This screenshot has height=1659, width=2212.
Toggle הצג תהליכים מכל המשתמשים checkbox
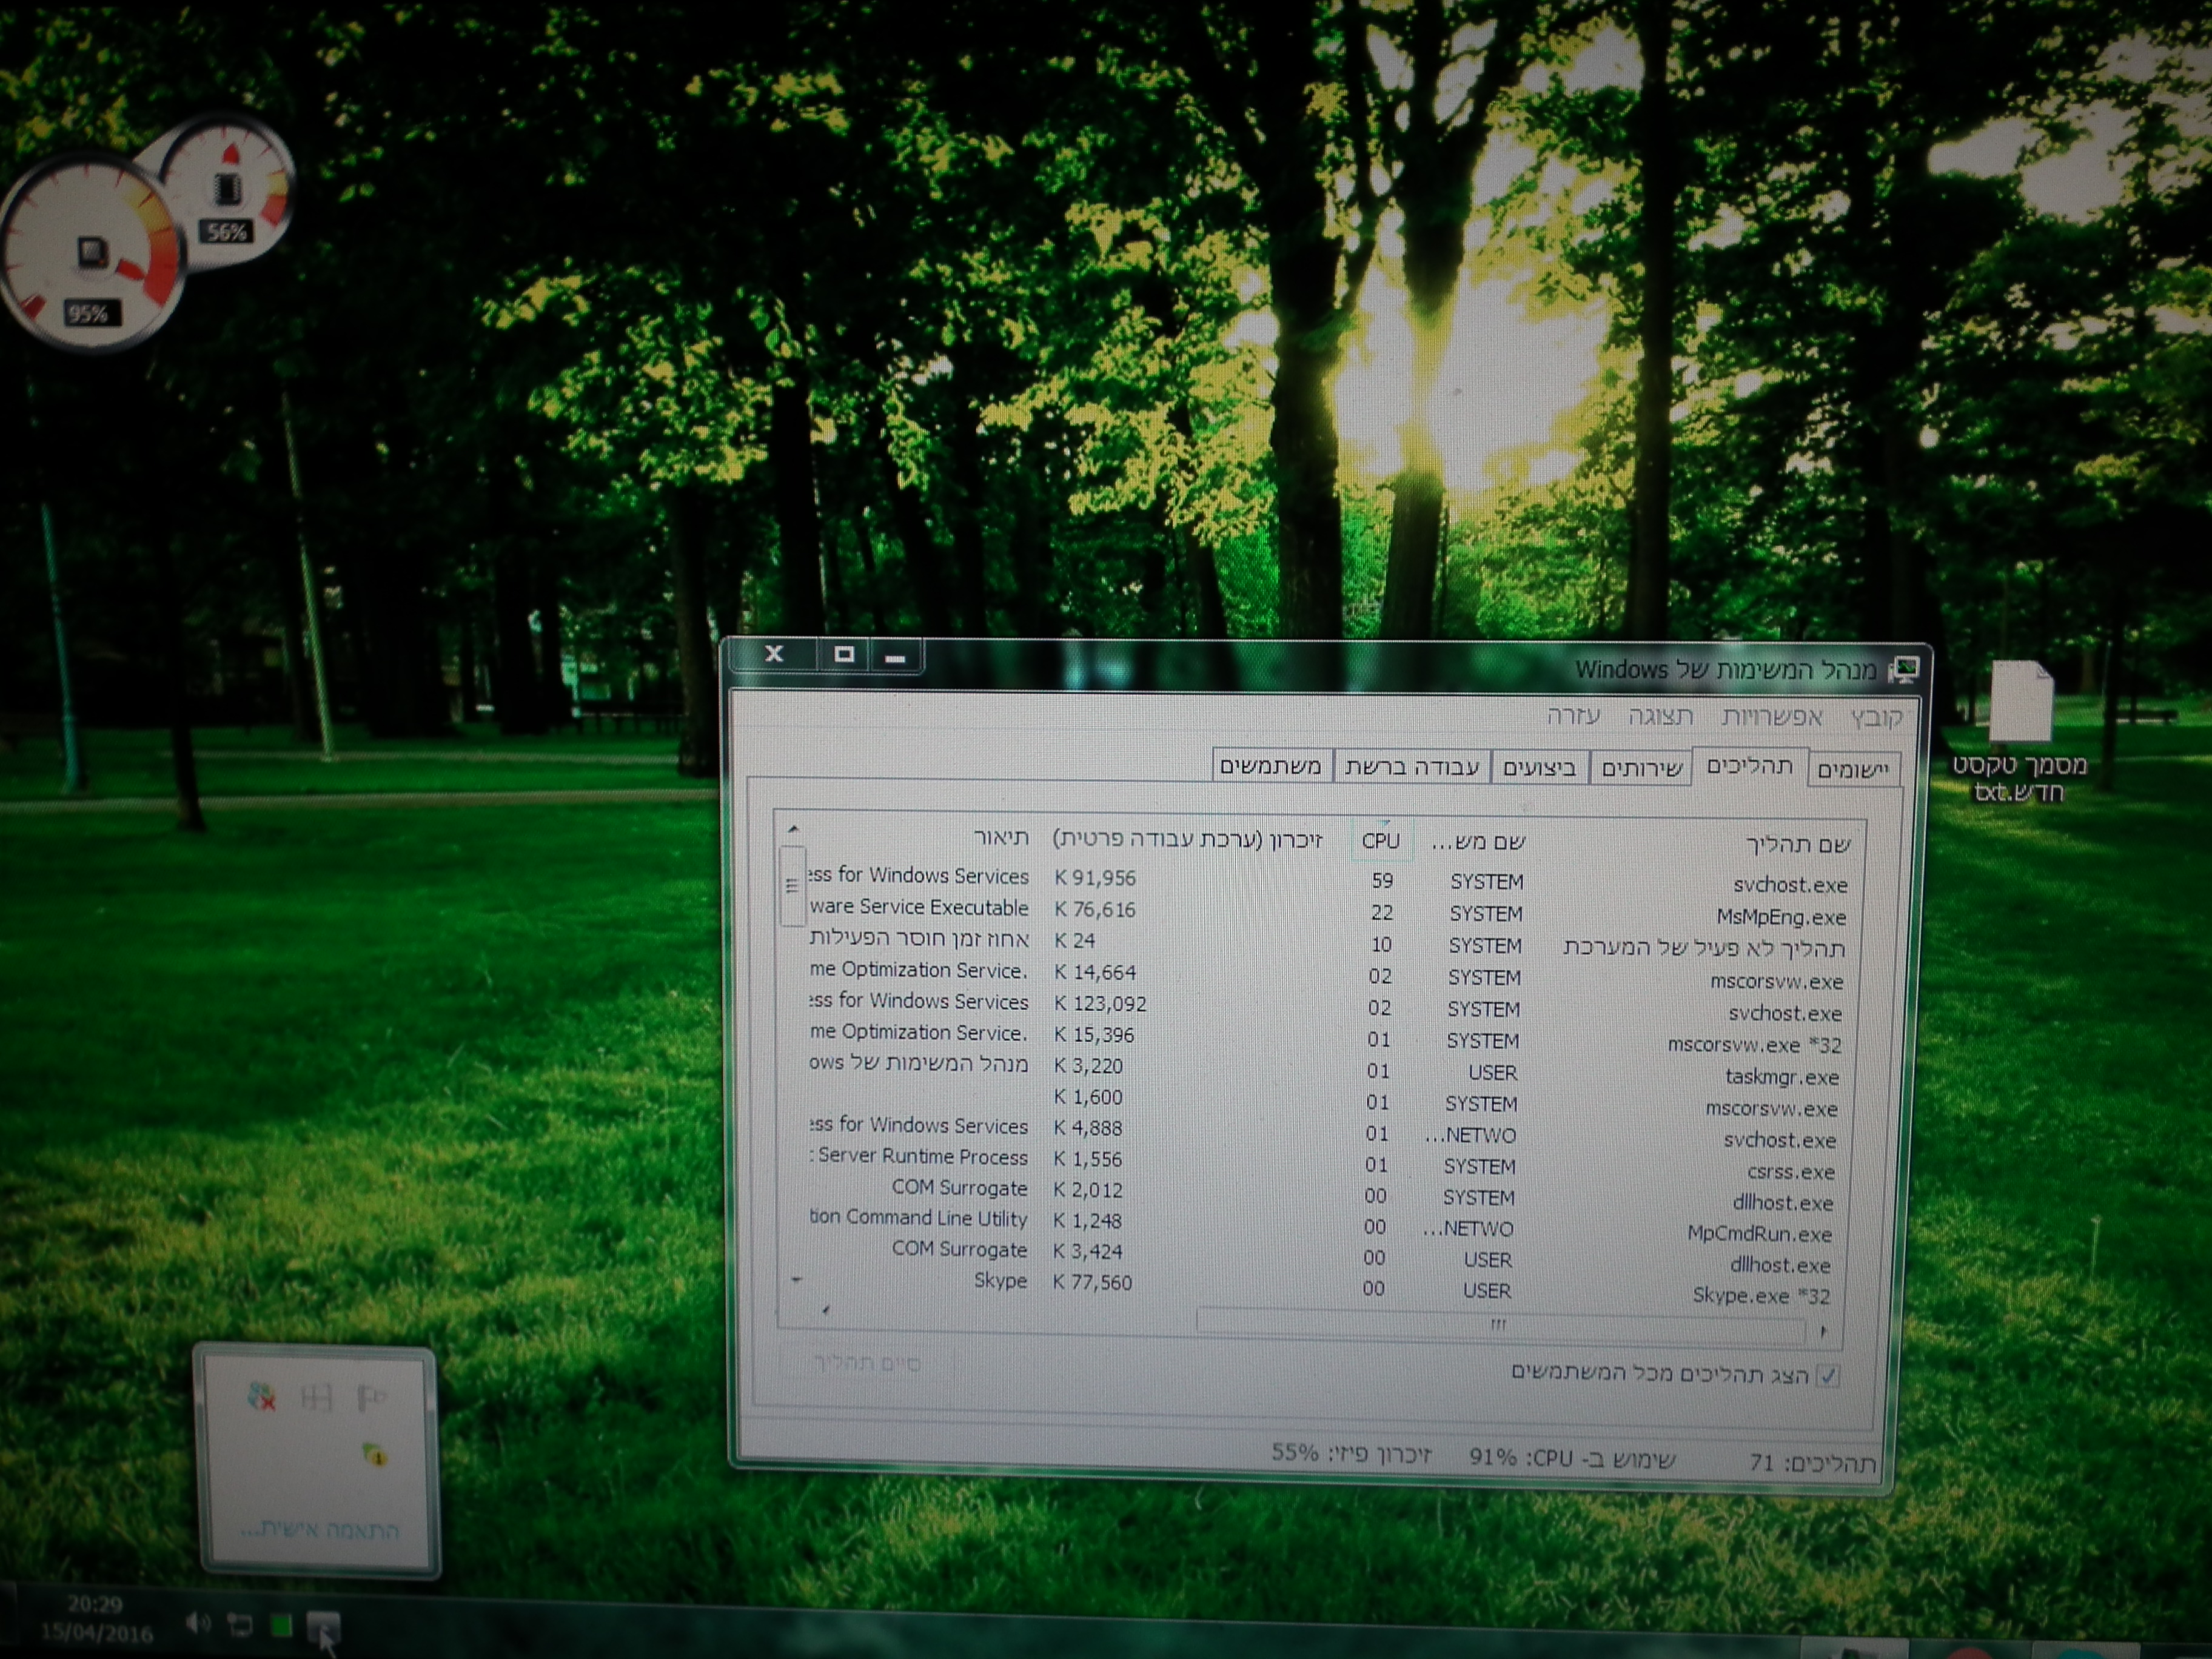tap(1828, 1375)
